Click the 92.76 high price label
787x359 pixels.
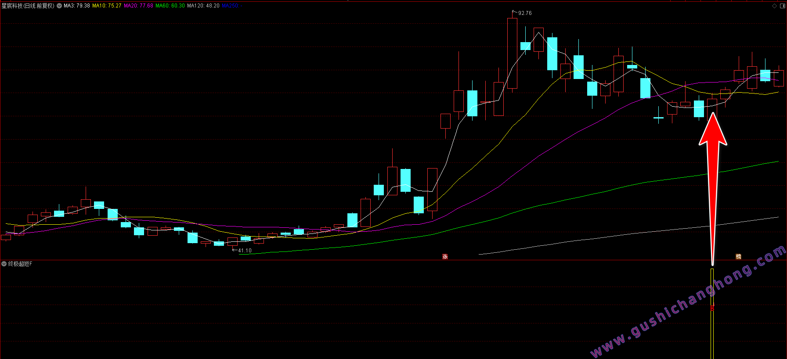(x=525, y=13)
